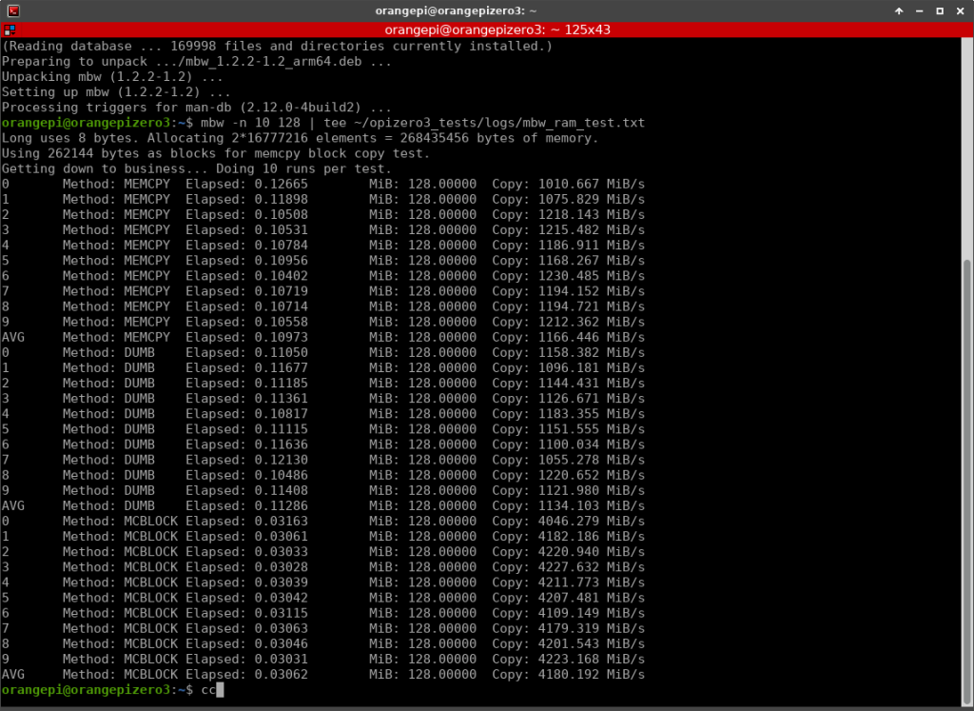Click the up-arrow window shade button
Image resolution: width=974 pixels, height=711 pixels.
pos(899,10)
